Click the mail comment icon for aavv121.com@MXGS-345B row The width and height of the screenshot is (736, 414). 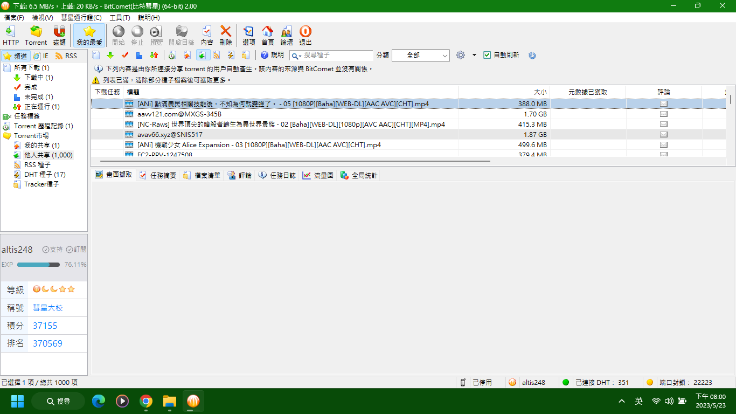664,114
